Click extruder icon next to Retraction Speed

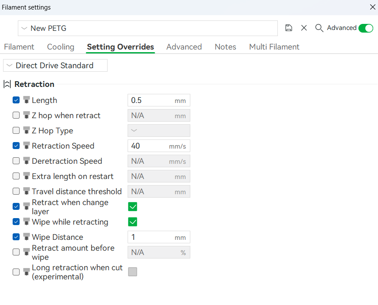(27, 145)
